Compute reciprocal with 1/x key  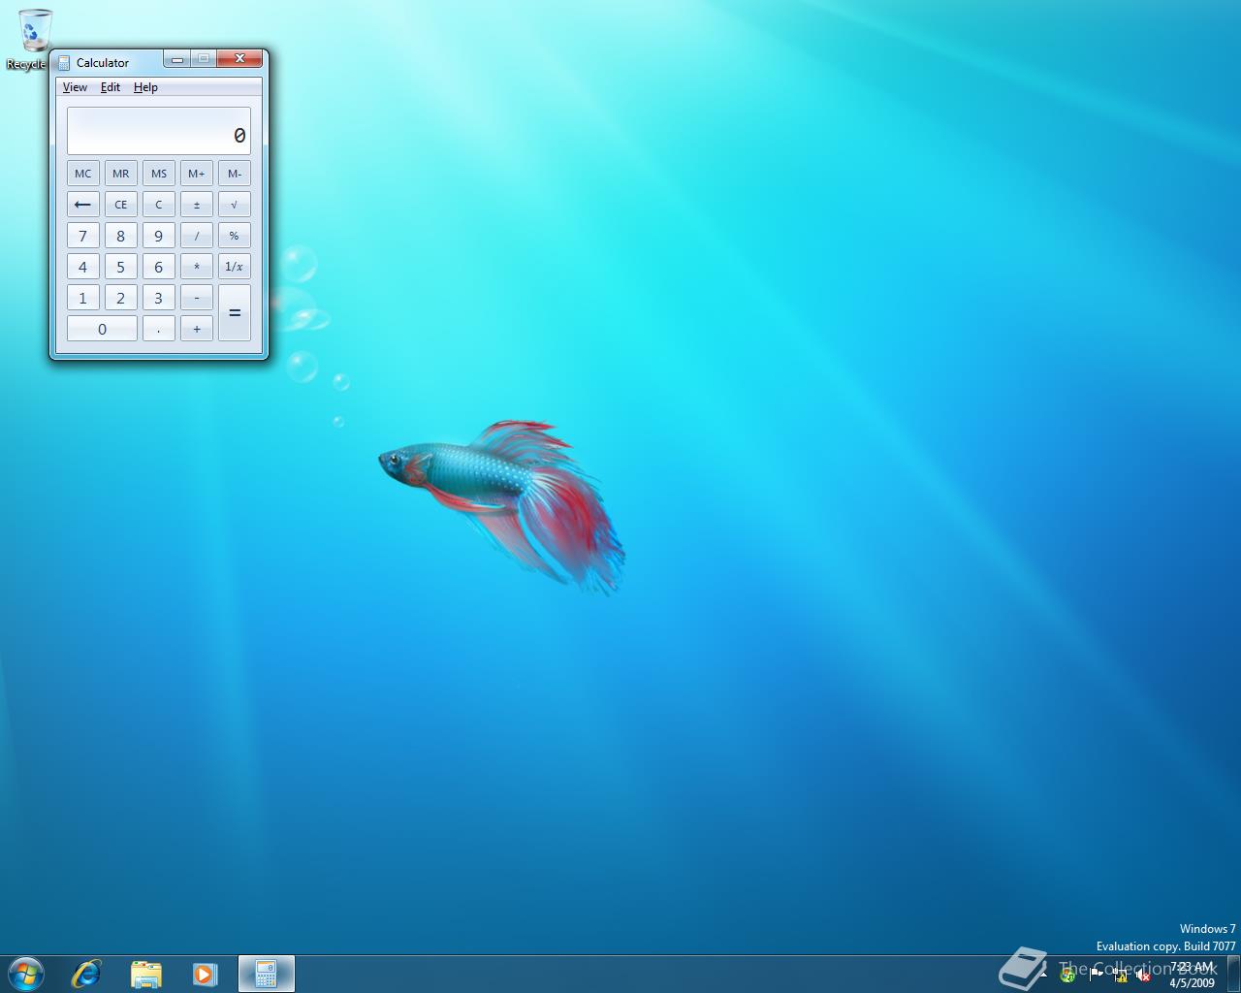235,267
